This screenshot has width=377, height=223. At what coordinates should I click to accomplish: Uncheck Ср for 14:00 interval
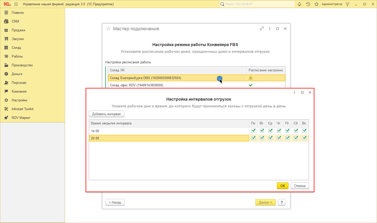(270, 131)
